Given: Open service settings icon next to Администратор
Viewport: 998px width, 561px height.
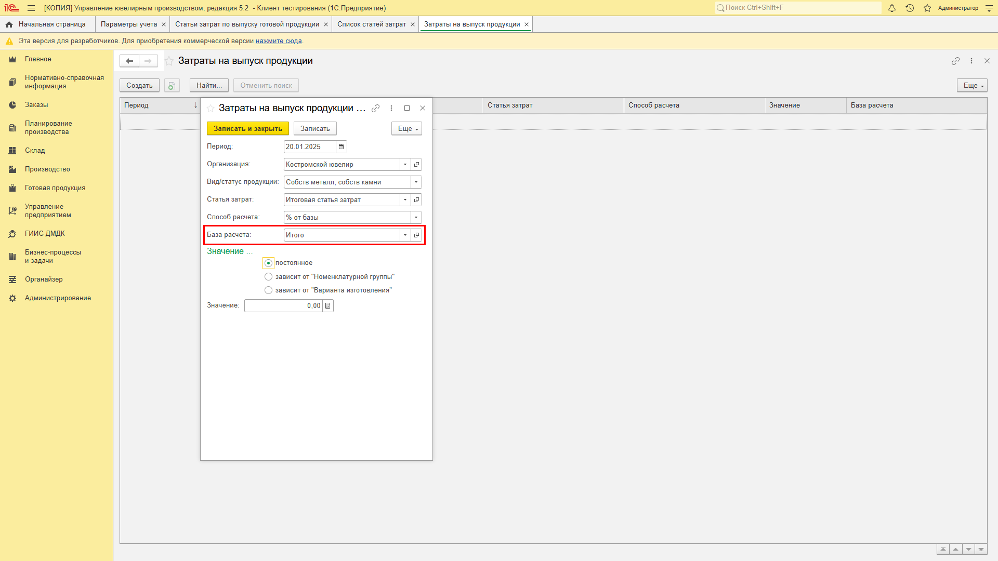Looking at the screenshot, I should (989, 8).
